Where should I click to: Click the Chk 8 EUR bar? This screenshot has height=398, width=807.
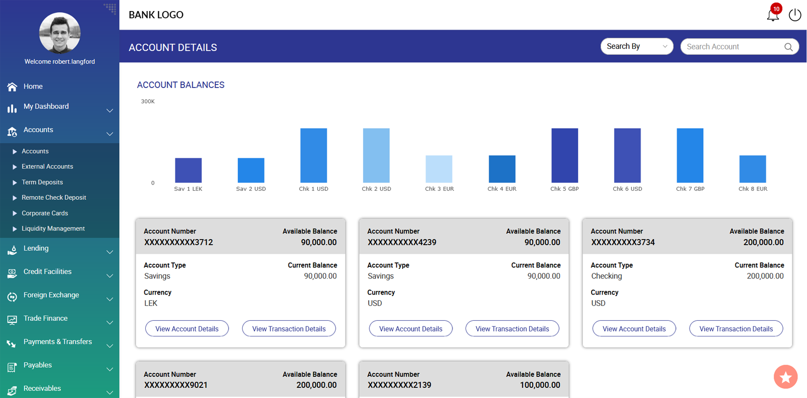pyautogui.click(x=753, y=169)
